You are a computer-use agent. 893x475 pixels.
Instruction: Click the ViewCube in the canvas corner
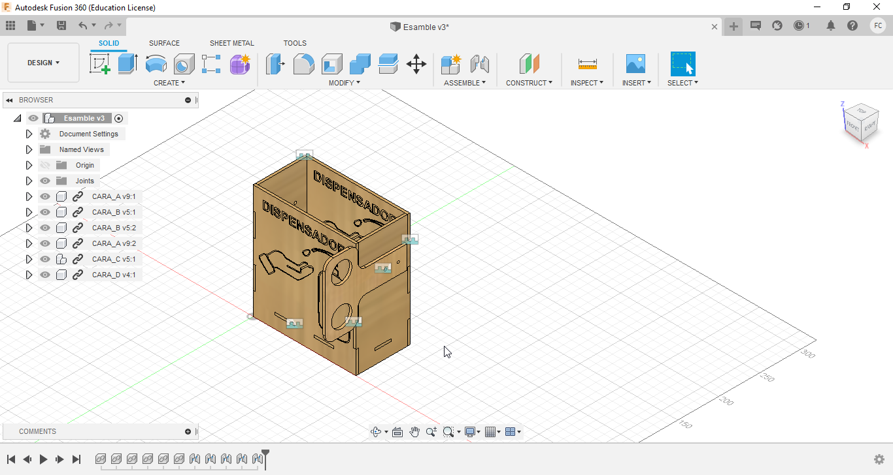click(860, 123)
